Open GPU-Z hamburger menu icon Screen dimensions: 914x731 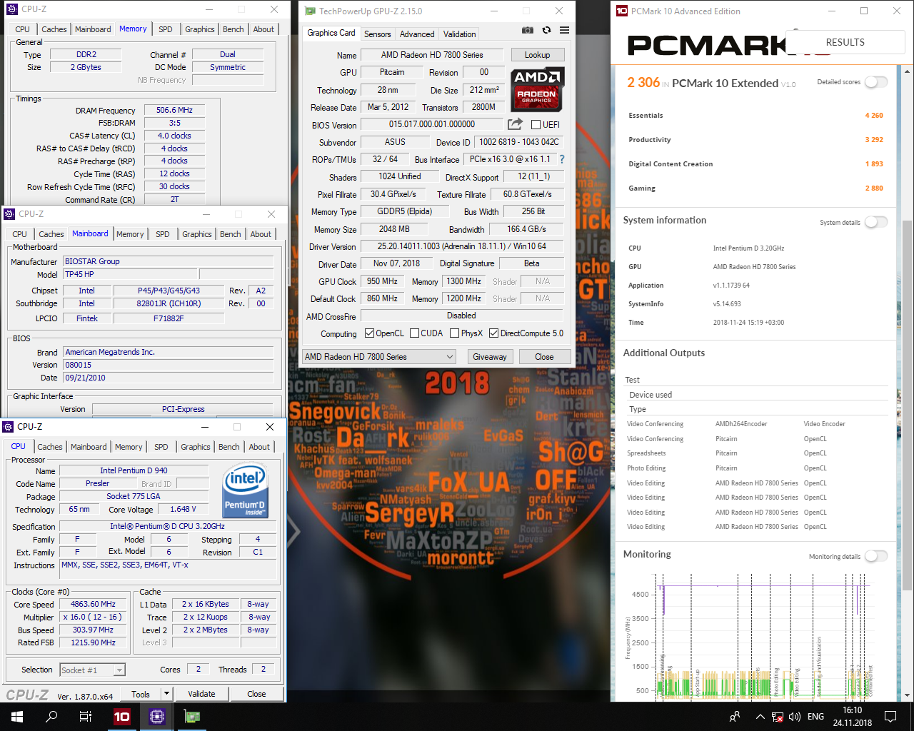(564, 30)
